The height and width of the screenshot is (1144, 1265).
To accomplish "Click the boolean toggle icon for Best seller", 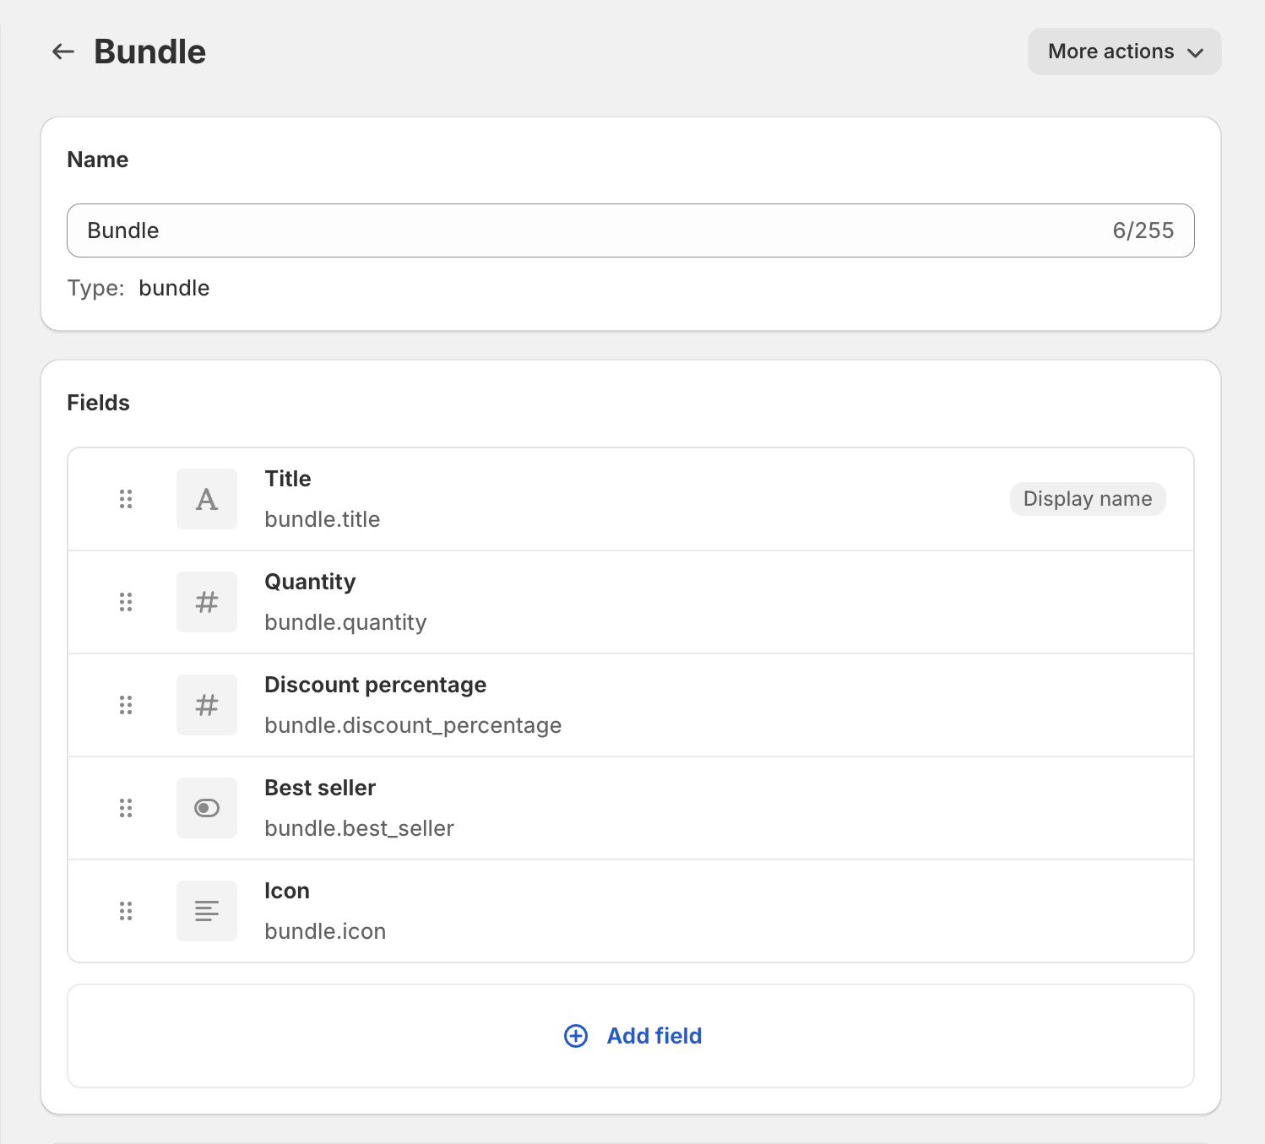I will 207,808.
